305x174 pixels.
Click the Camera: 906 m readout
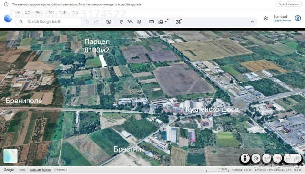pos(242,170)
